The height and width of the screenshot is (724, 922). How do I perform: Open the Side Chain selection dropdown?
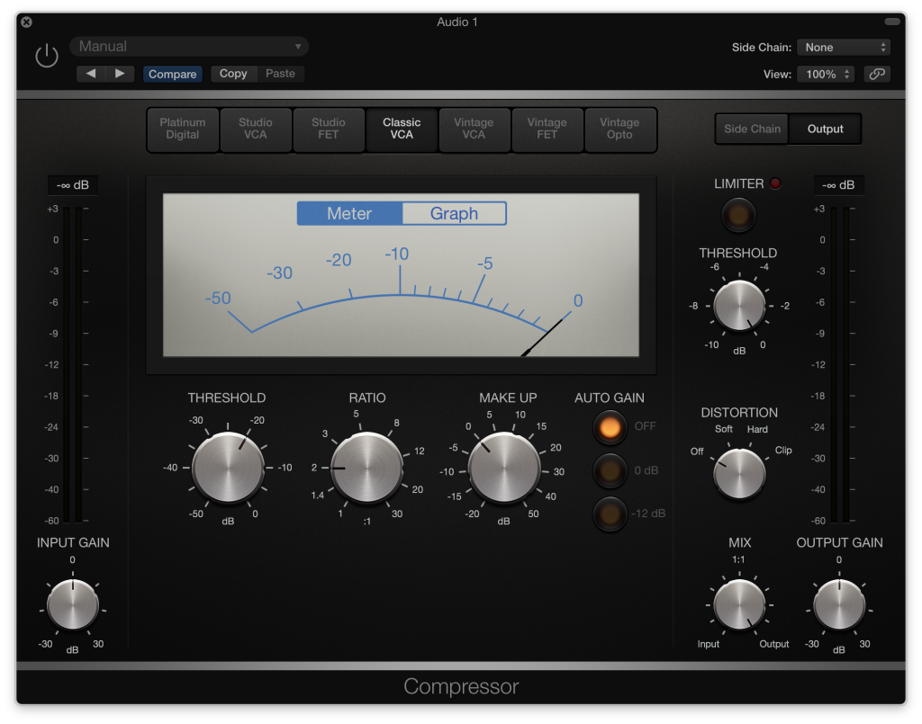click(843, 46)
